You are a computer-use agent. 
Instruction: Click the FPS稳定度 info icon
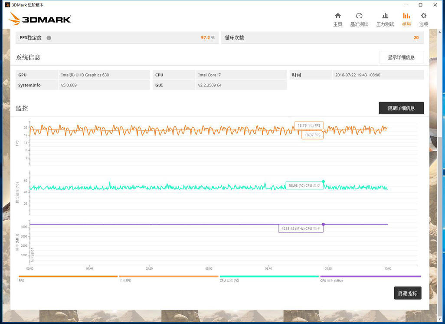tap(49, 38)
